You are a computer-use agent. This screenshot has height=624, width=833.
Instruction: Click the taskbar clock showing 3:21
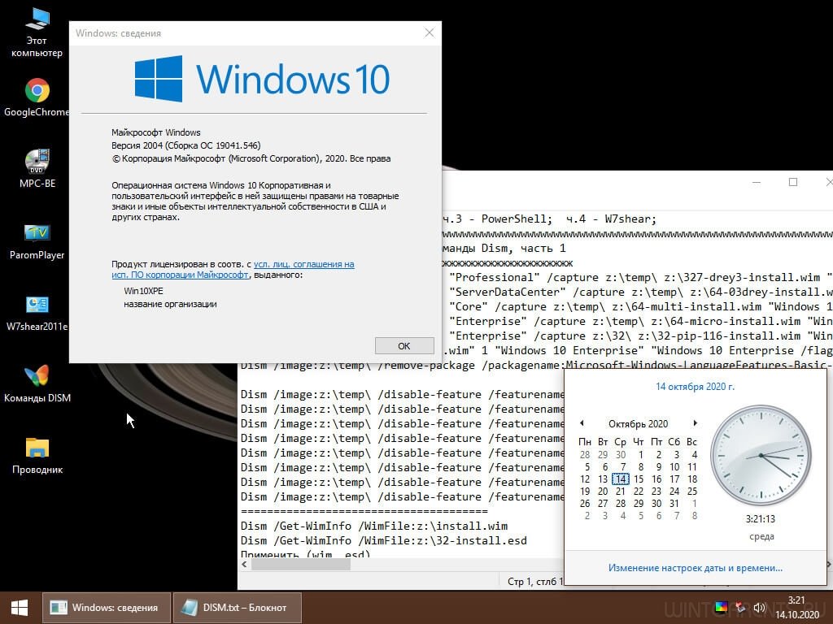pyautogui.click(x=796, y=607)
